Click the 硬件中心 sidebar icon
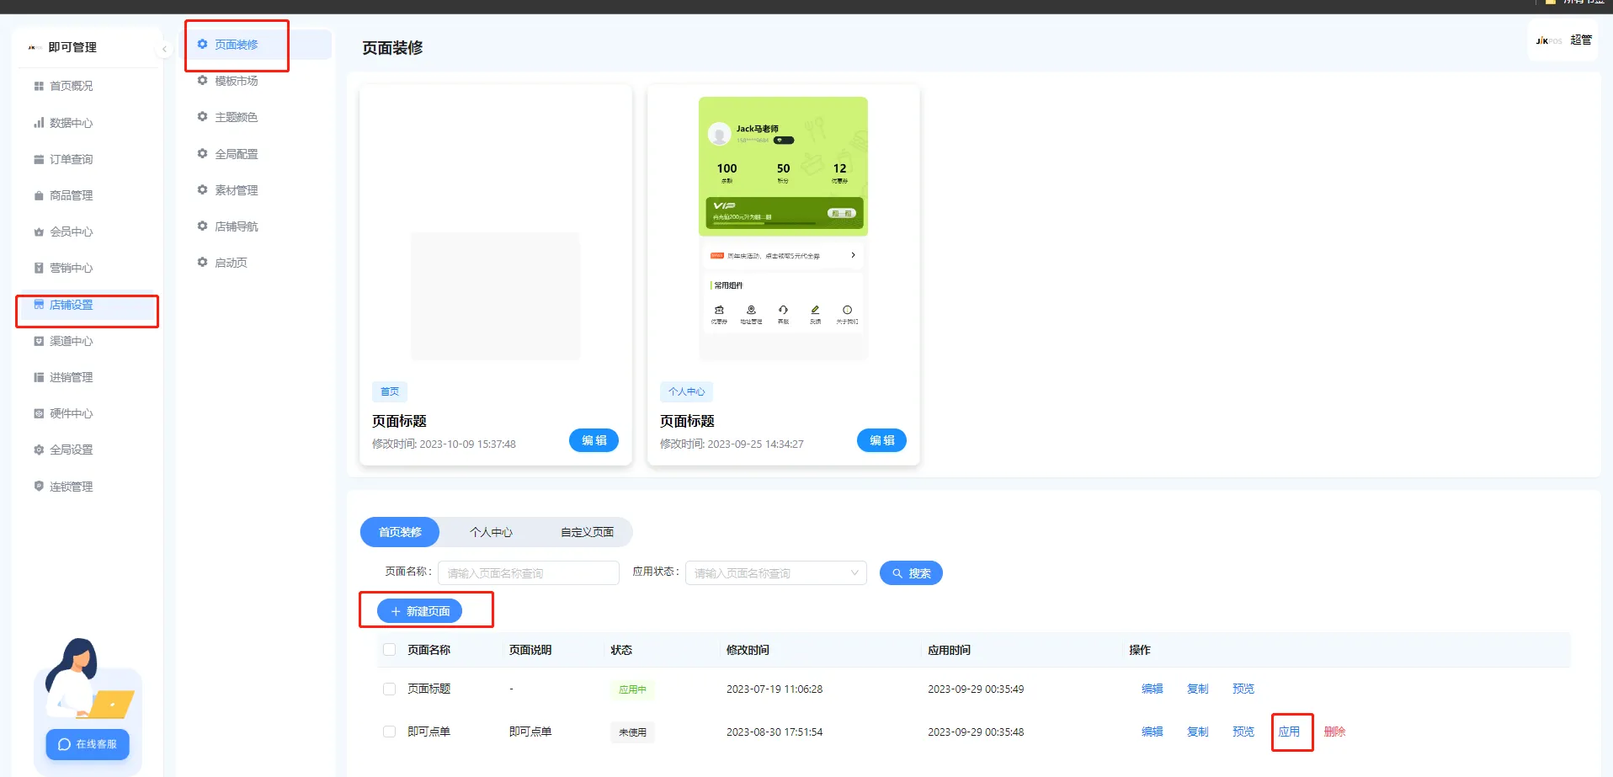 [39, 413]
